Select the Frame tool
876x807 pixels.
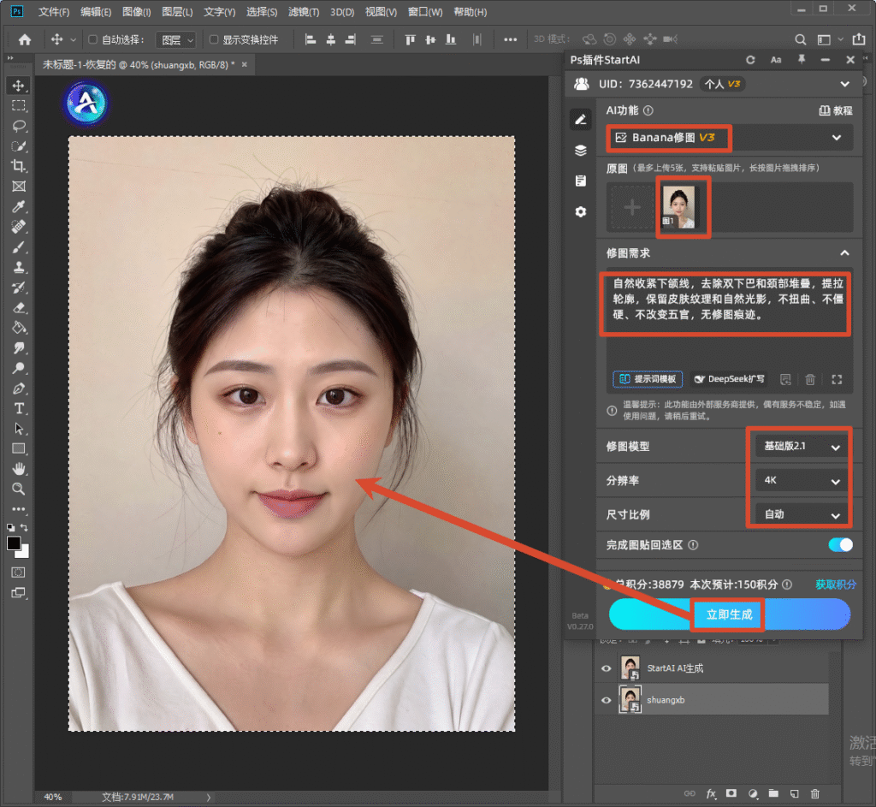tap(19, 186)
